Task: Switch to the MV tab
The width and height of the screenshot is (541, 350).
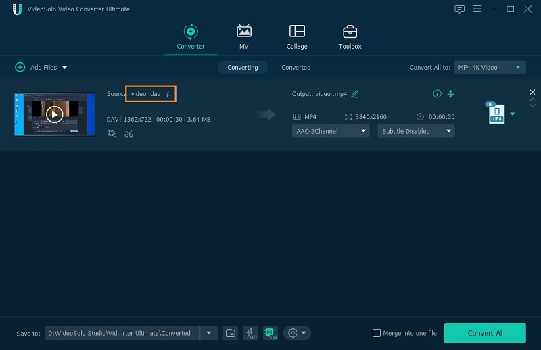Action: click(x=244, y=36)
